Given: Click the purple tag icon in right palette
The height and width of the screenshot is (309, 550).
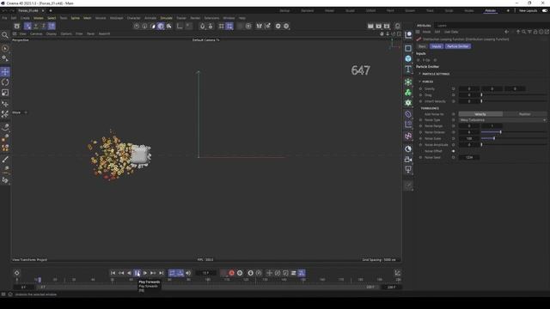Looking at the screenshot, I should (408, 114).
